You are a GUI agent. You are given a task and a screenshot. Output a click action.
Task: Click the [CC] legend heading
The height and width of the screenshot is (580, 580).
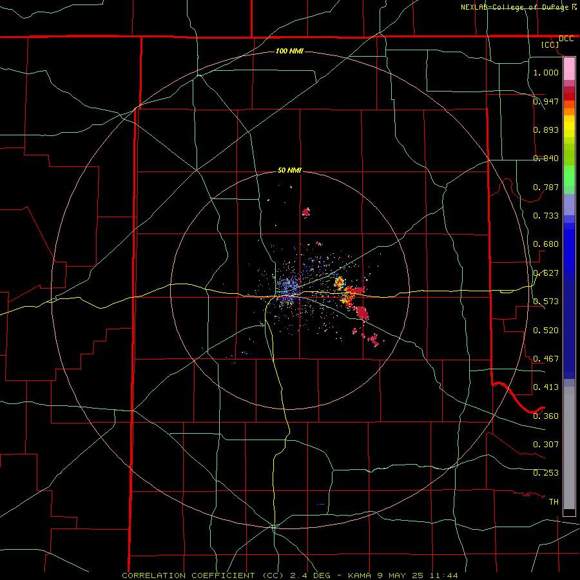[550, 44]
